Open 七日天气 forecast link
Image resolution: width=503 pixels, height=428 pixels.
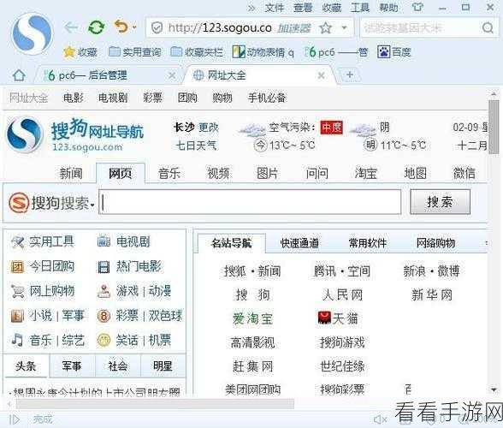(196, 146)
